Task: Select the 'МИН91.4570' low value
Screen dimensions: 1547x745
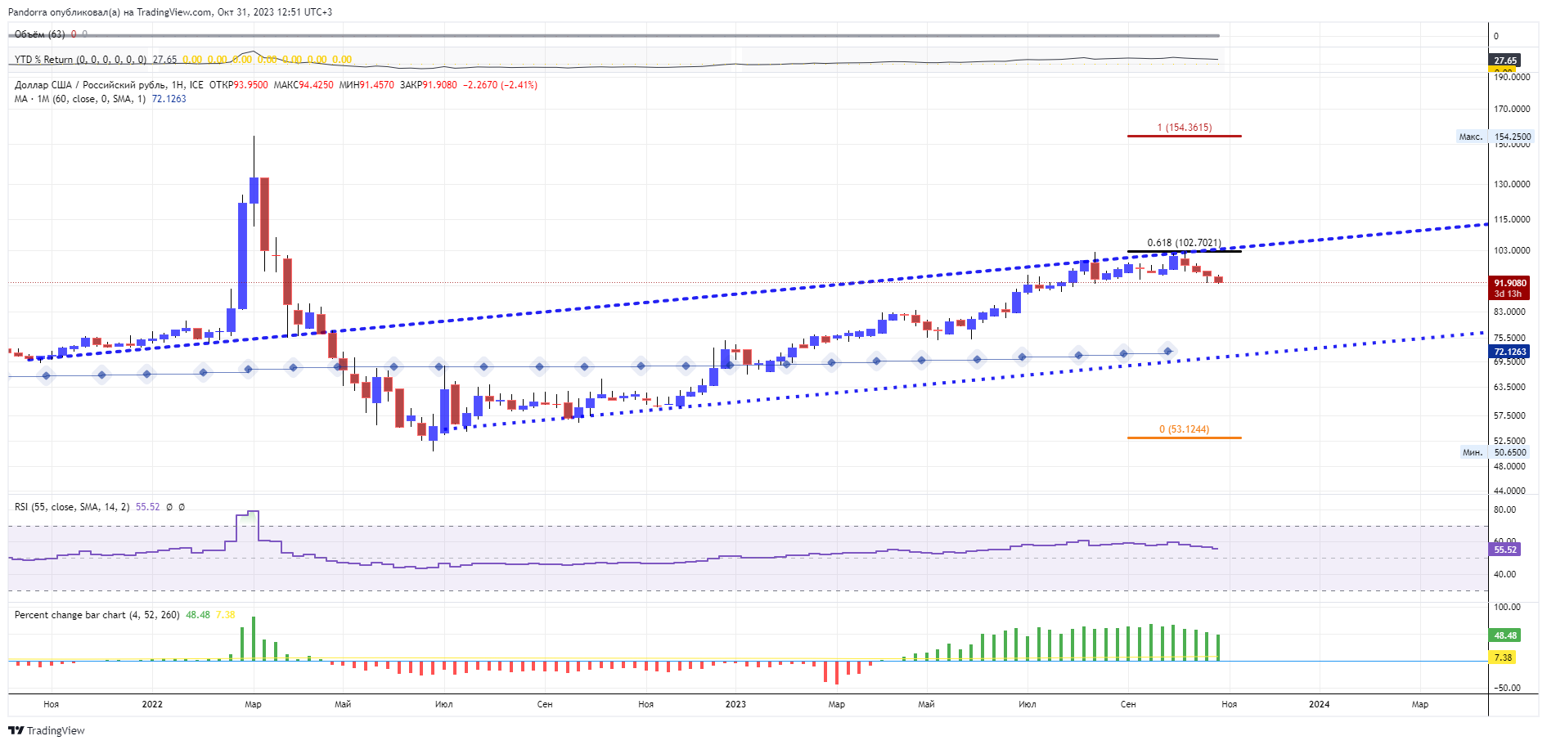Action: (x=366, y=85)
